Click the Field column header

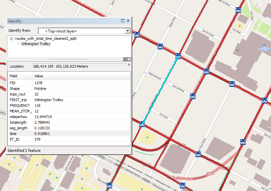20,76
